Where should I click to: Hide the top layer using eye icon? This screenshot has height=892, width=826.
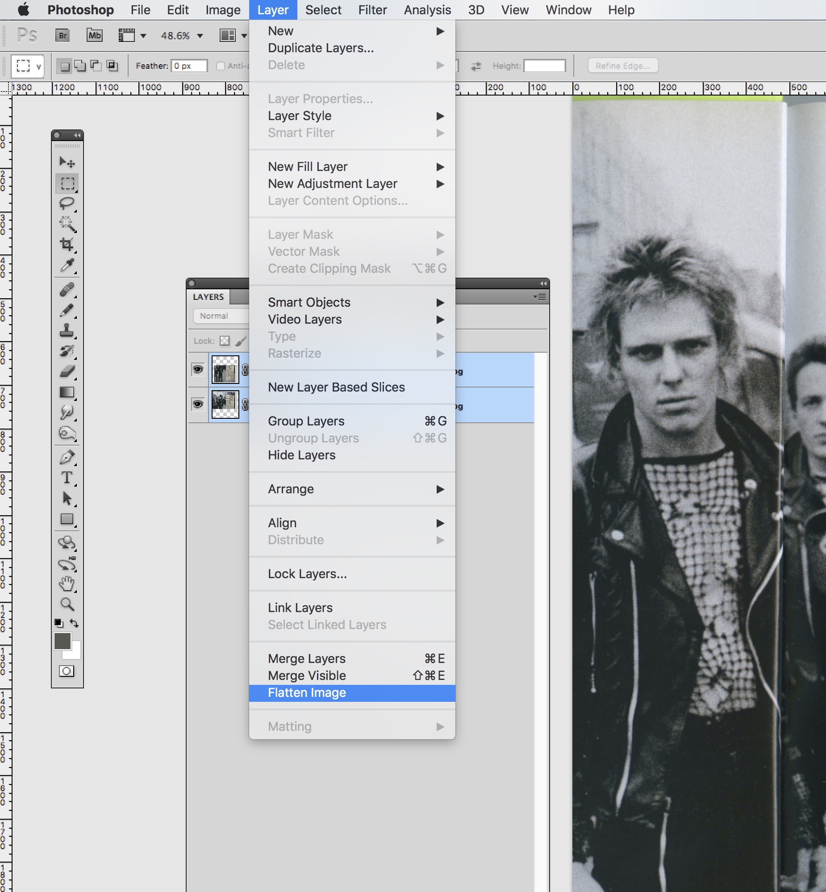tap(197, 370)
